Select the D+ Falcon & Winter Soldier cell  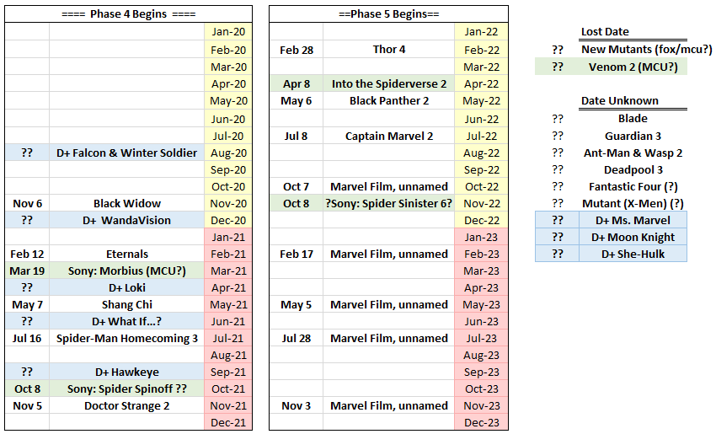pyautogui.click(x=126, y=153)
